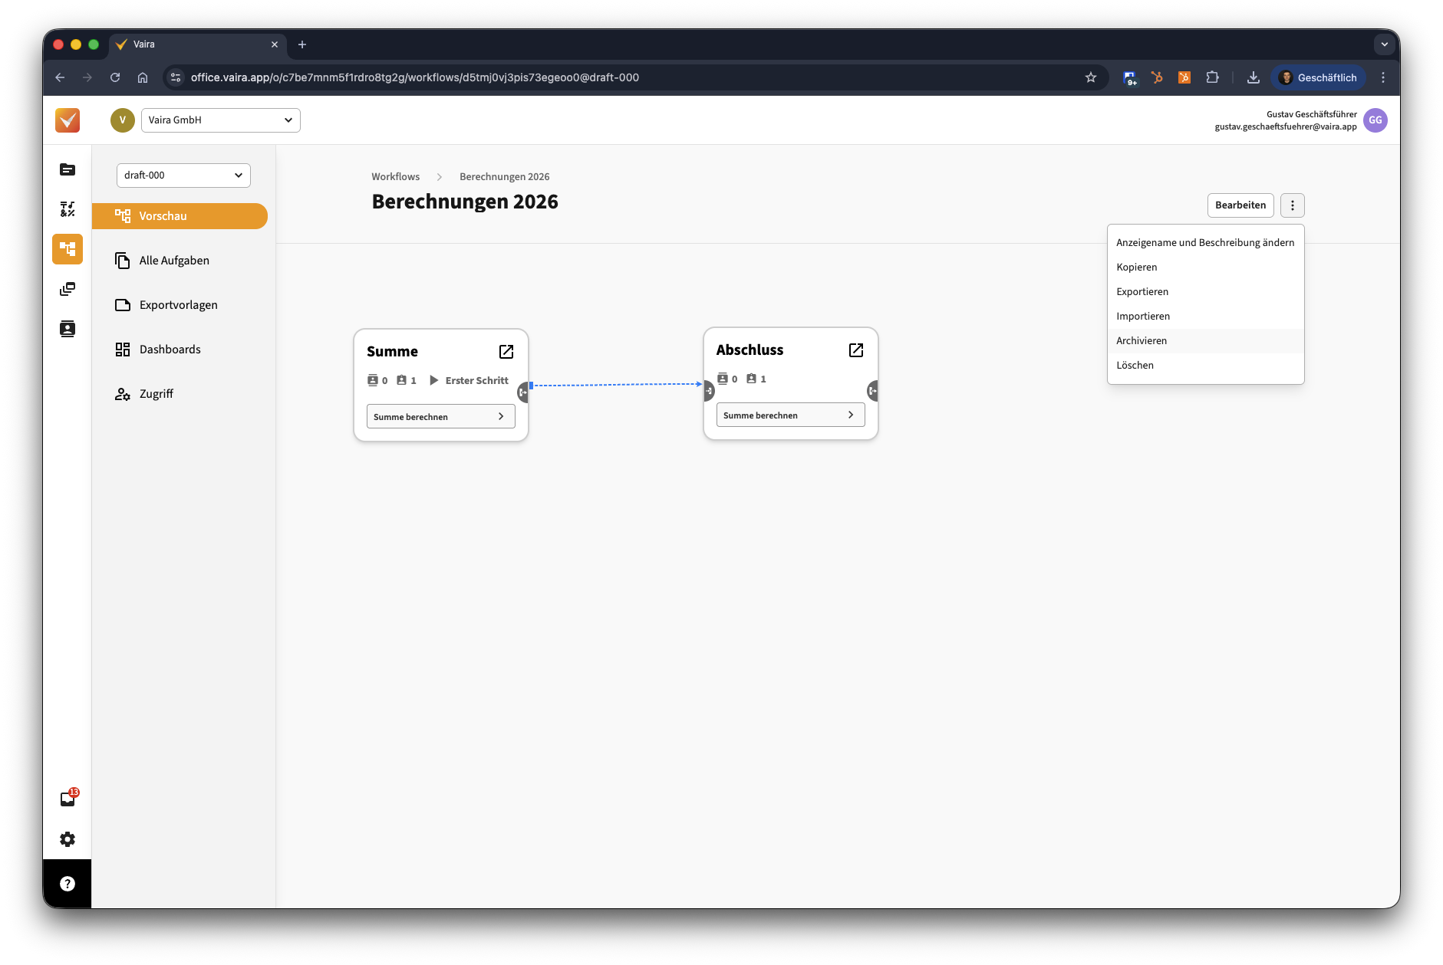
Task: Open the draft-000 version dropdown
Action: tap(183, 176)
